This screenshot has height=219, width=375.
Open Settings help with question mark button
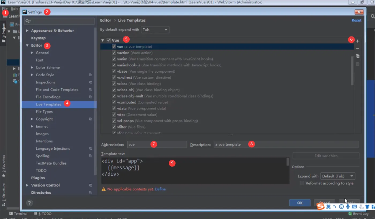(29, 203)
